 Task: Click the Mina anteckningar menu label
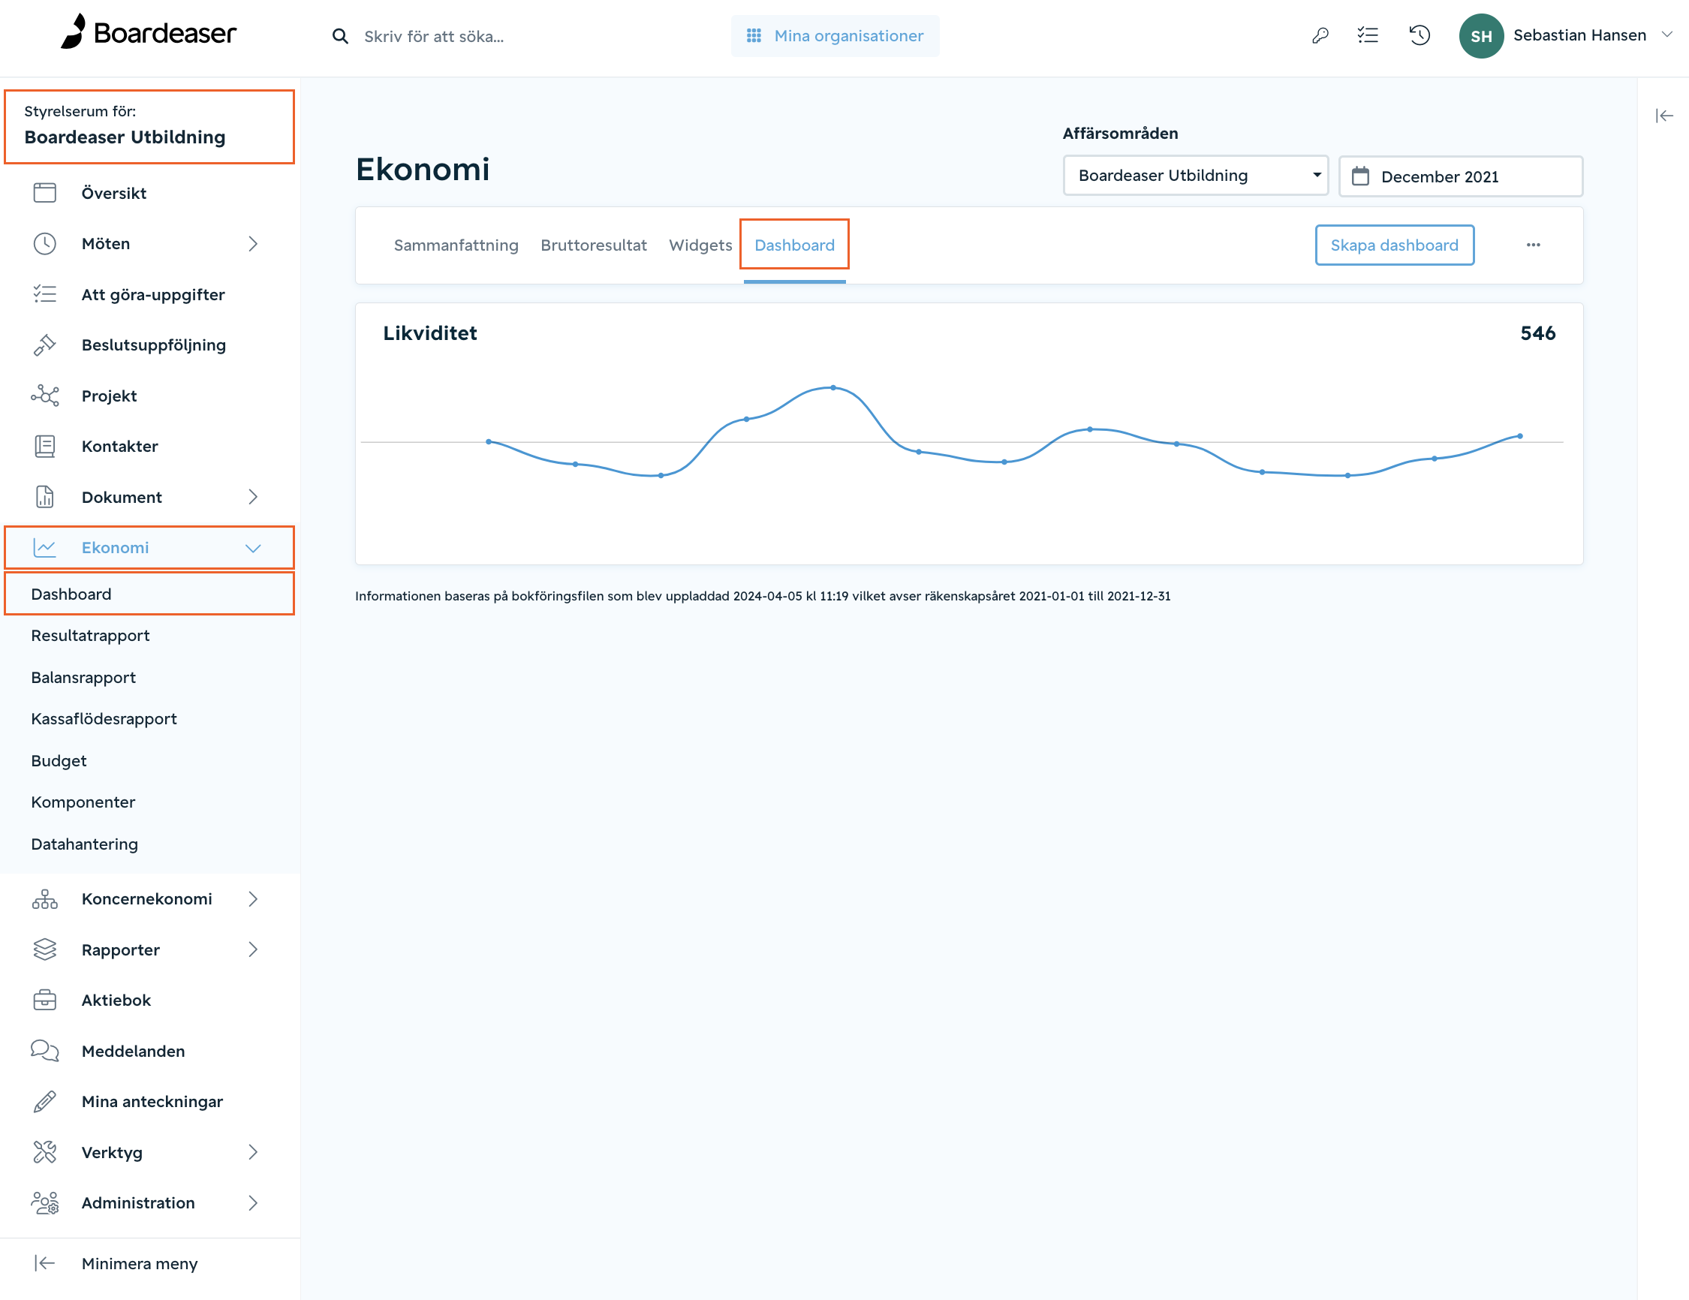152,1101
